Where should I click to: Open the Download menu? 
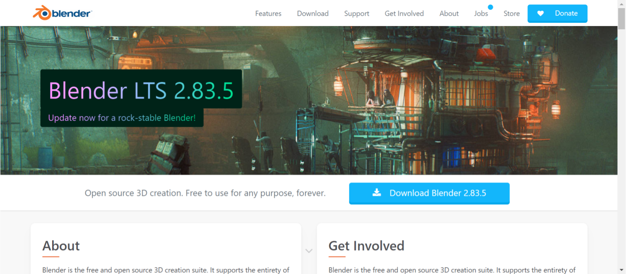click(312, 13)
